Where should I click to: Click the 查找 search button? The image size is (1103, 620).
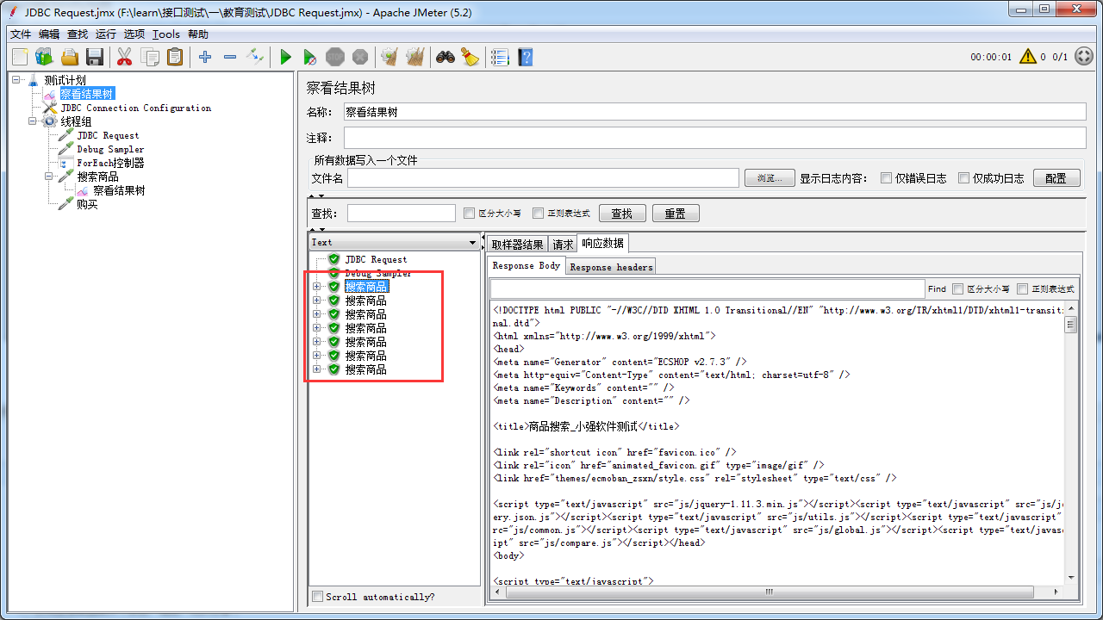(622, 214)
